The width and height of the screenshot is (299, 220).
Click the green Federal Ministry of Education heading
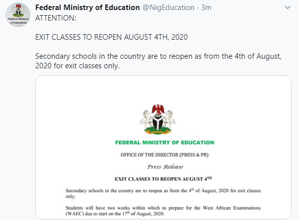[x=165, y=143]
